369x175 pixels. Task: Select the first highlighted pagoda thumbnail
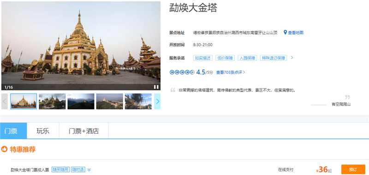pyautogui.click(x=24, y=101)
